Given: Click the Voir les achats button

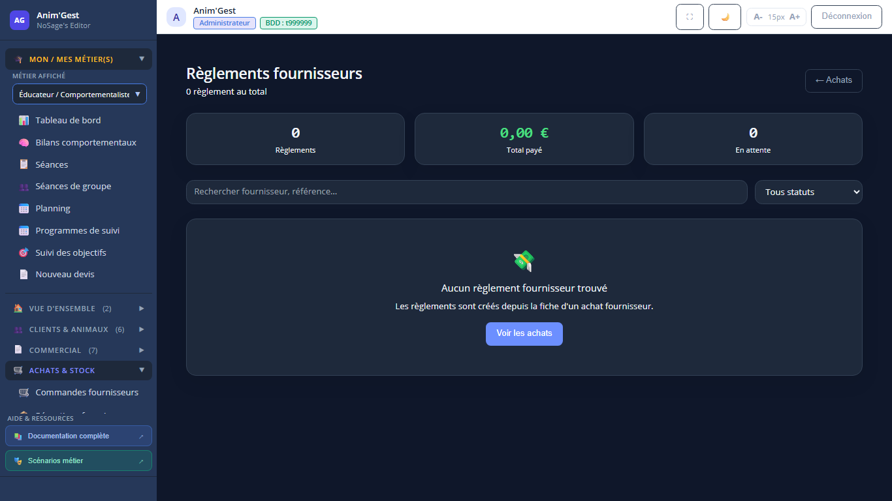Looking at the screenshot, I should (x=524, y=333).
